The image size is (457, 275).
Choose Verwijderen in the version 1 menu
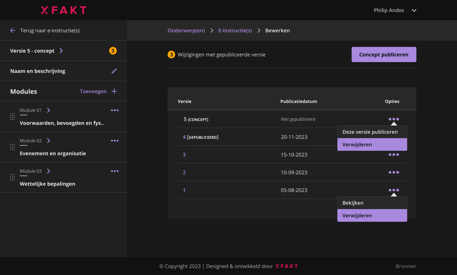tap(372, 215)
